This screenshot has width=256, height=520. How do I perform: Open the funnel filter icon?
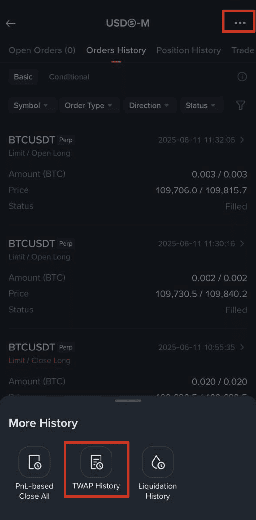(241, 105)
